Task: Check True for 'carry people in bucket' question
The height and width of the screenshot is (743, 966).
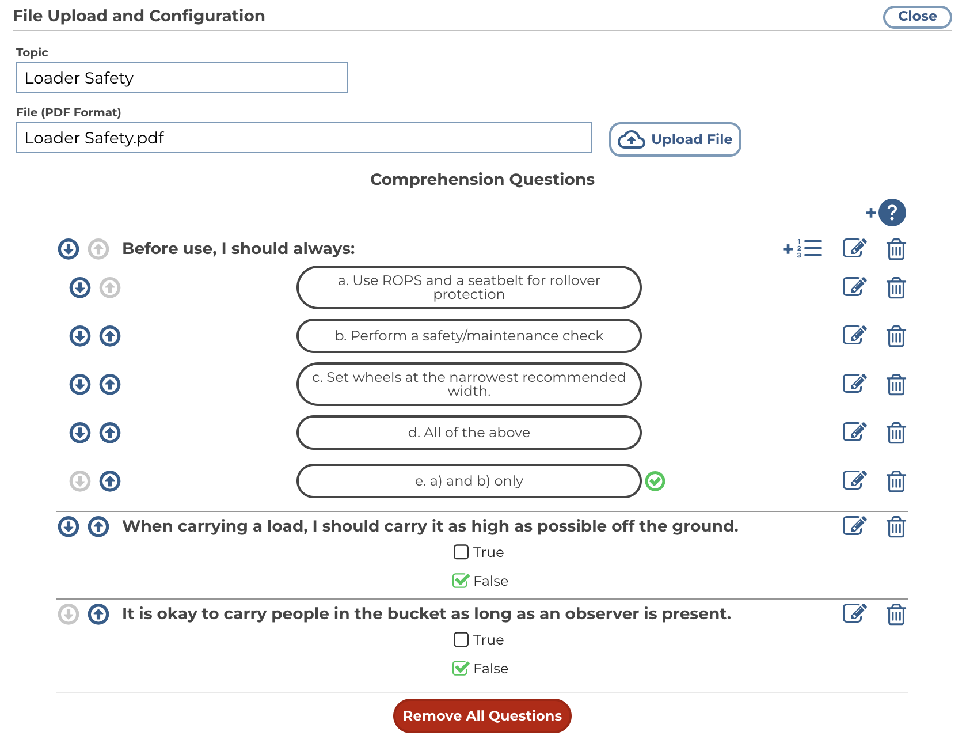Action: coord(461,640)
